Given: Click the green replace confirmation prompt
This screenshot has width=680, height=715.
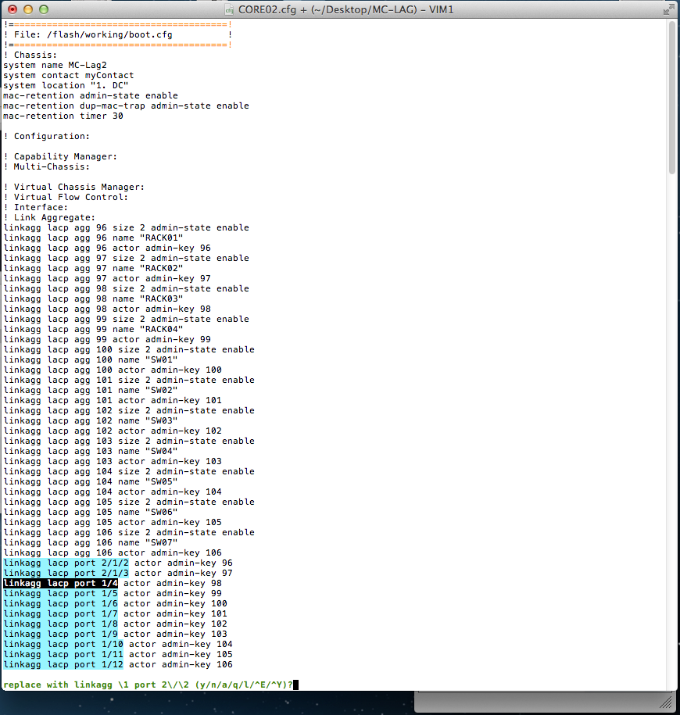Looking at the screenshot, I should (149, 685).
